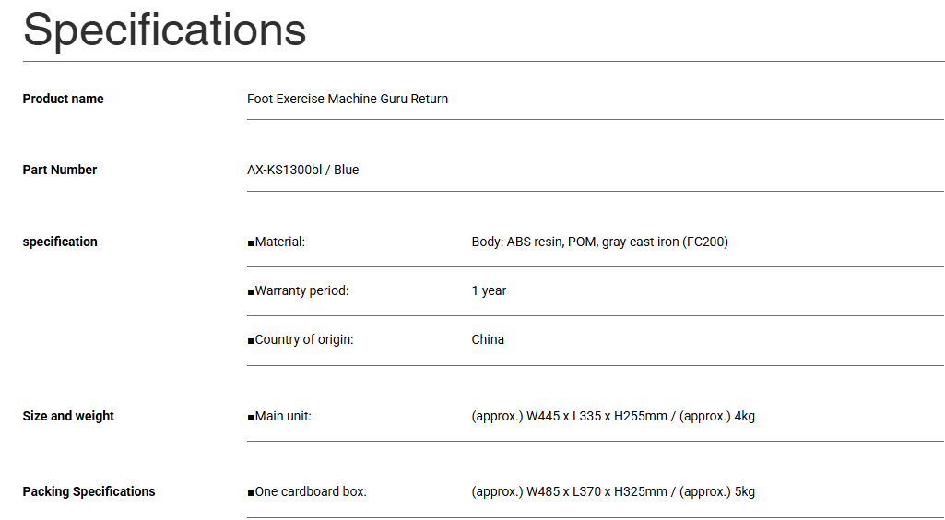Click the Country of origin field label
Image resolution: width=945 pixels, height=520 pixels.
click(303, 339)
